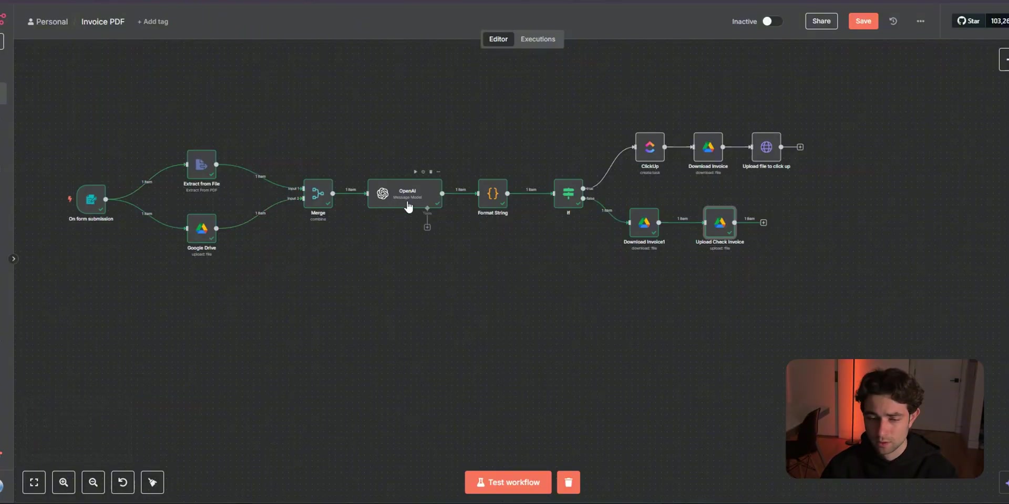Screen dimensions: 1009x504
Task: Deactivate the OpenAI node with power icon
Action: [x=423, y=172]
